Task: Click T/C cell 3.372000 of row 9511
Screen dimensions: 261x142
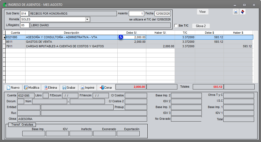Action: [x=185, y=42]
